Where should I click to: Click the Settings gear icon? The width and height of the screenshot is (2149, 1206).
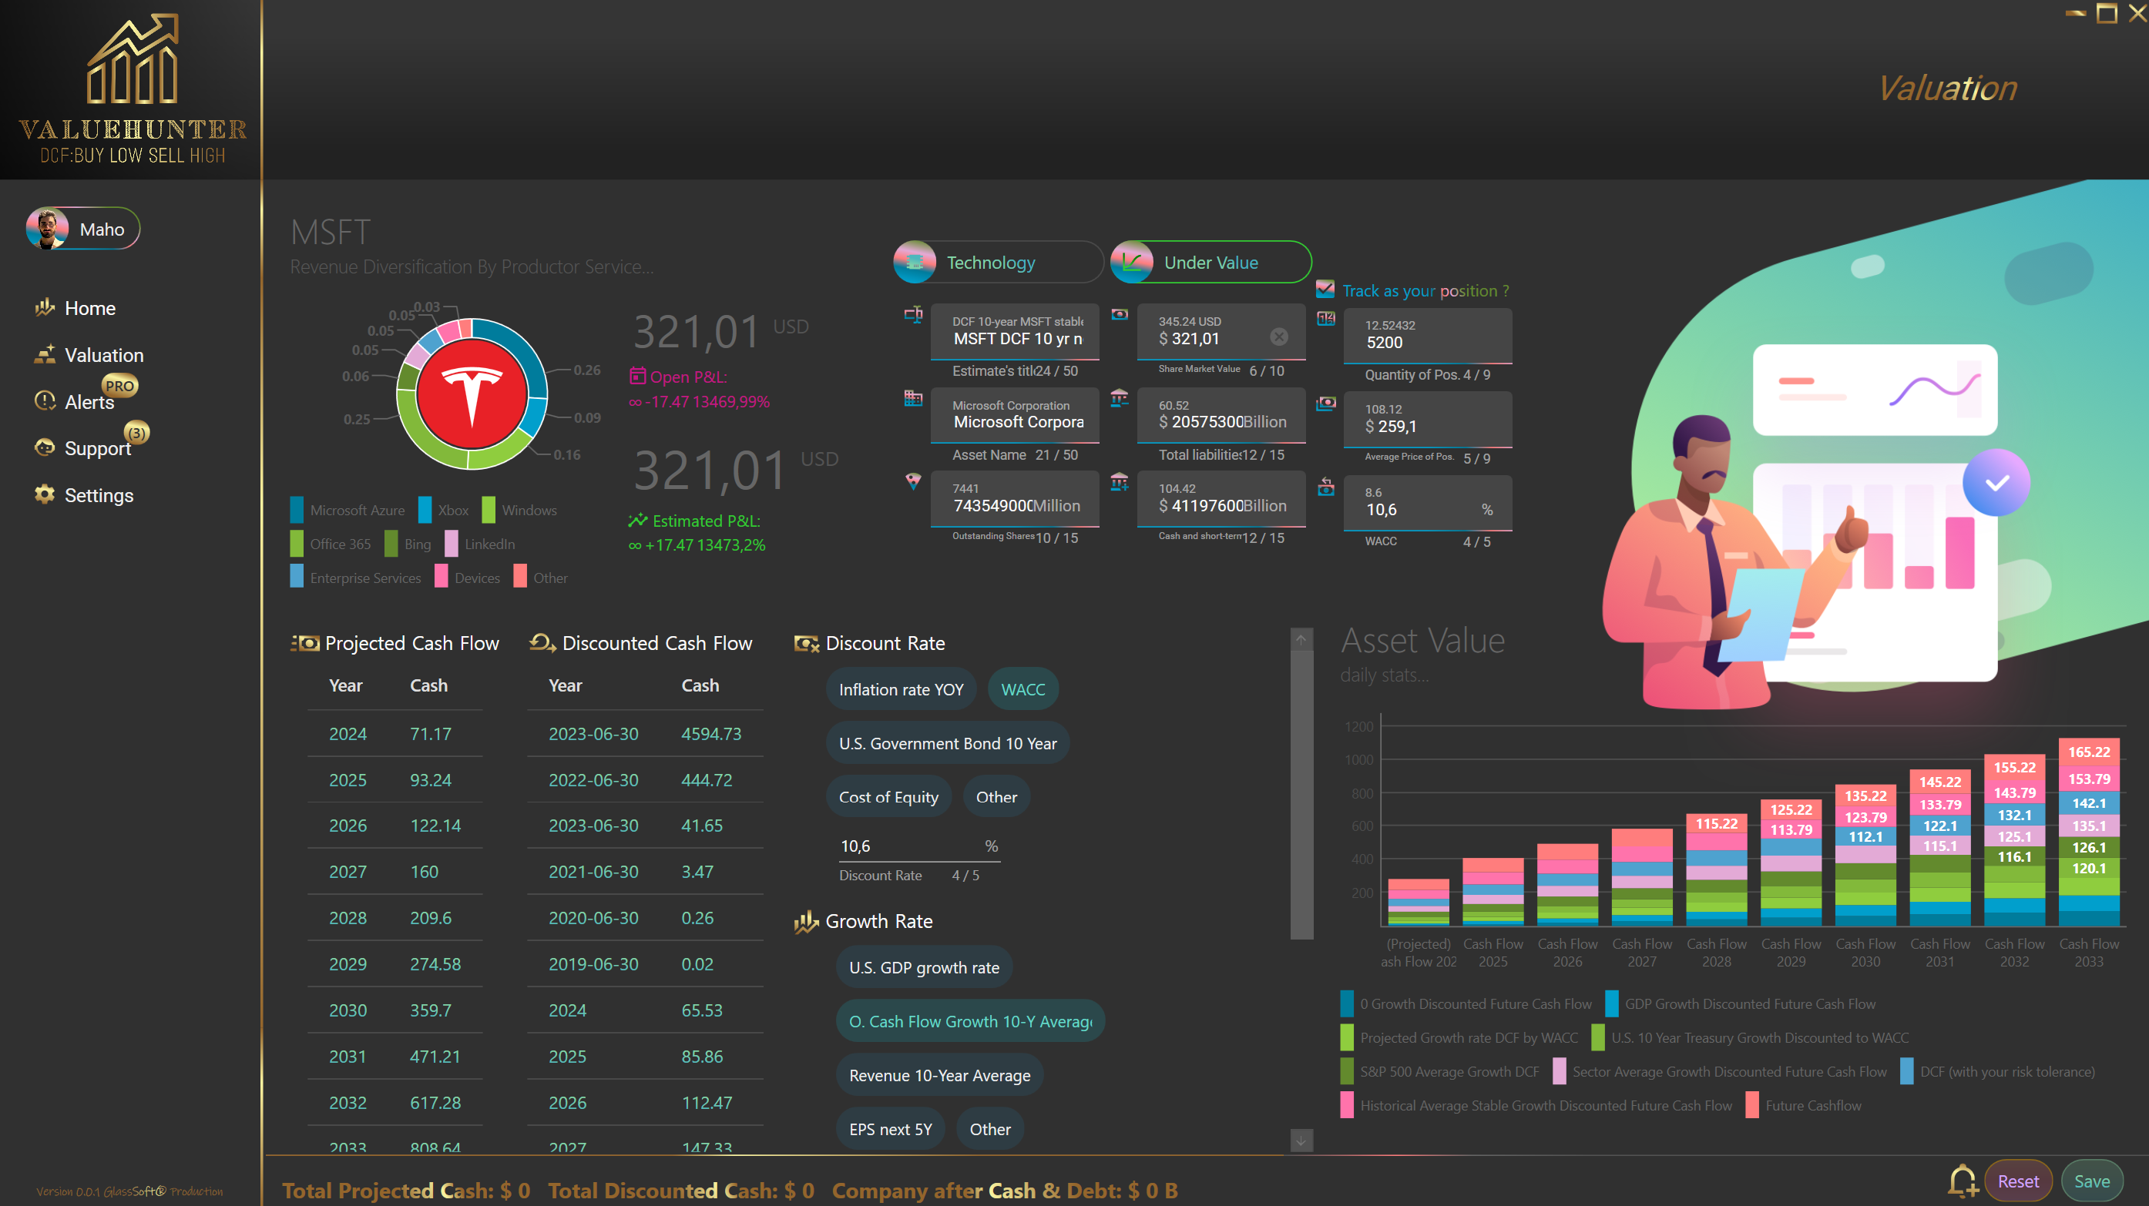[x=44, y=494]
